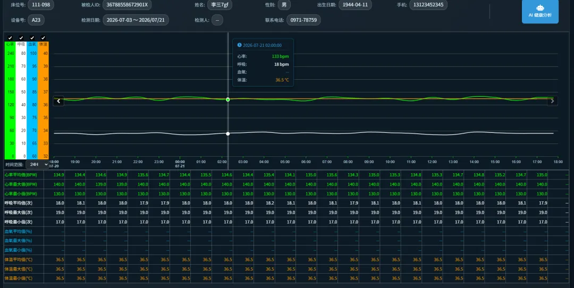Uncheck the 心率 series checkbox

point(10,38)
